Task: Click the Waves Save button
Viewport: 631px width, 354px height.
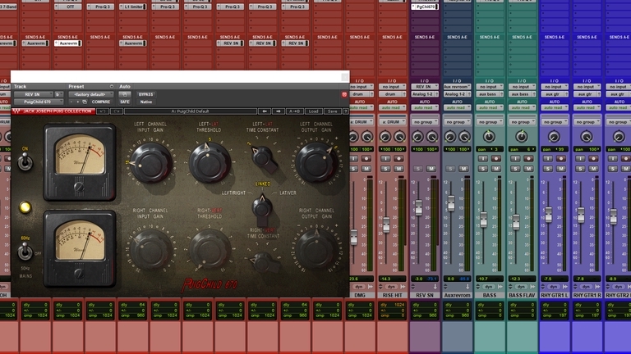Action: click(333, 111)
